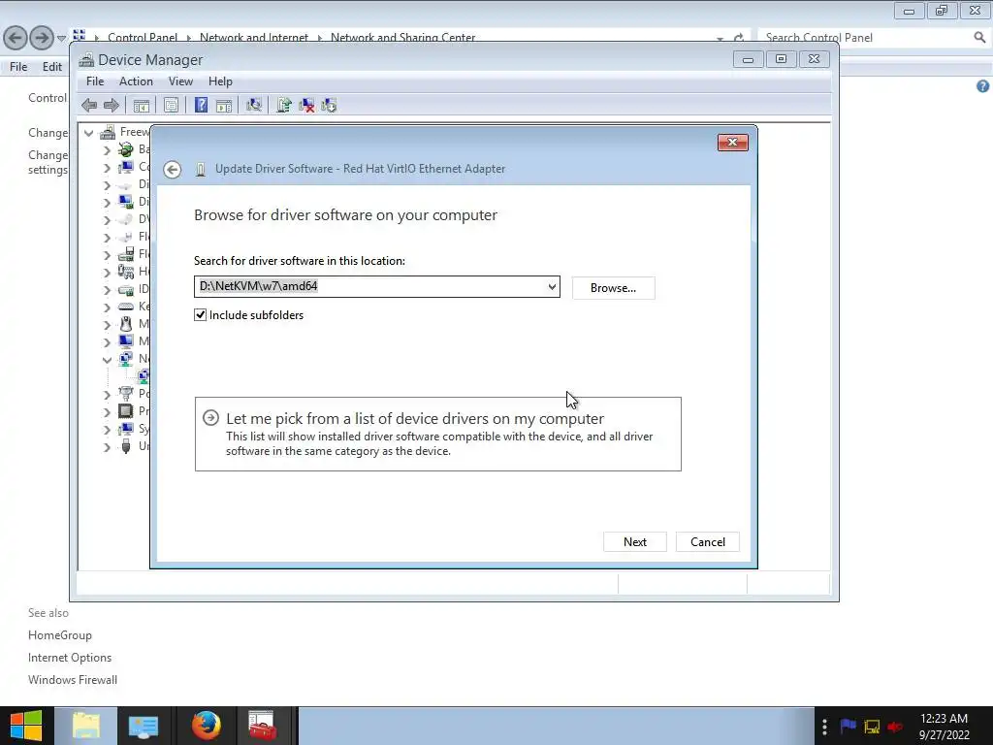The image size is (993, 745).
Task: Click the Control Panel window back arrow
Action: 16,38
